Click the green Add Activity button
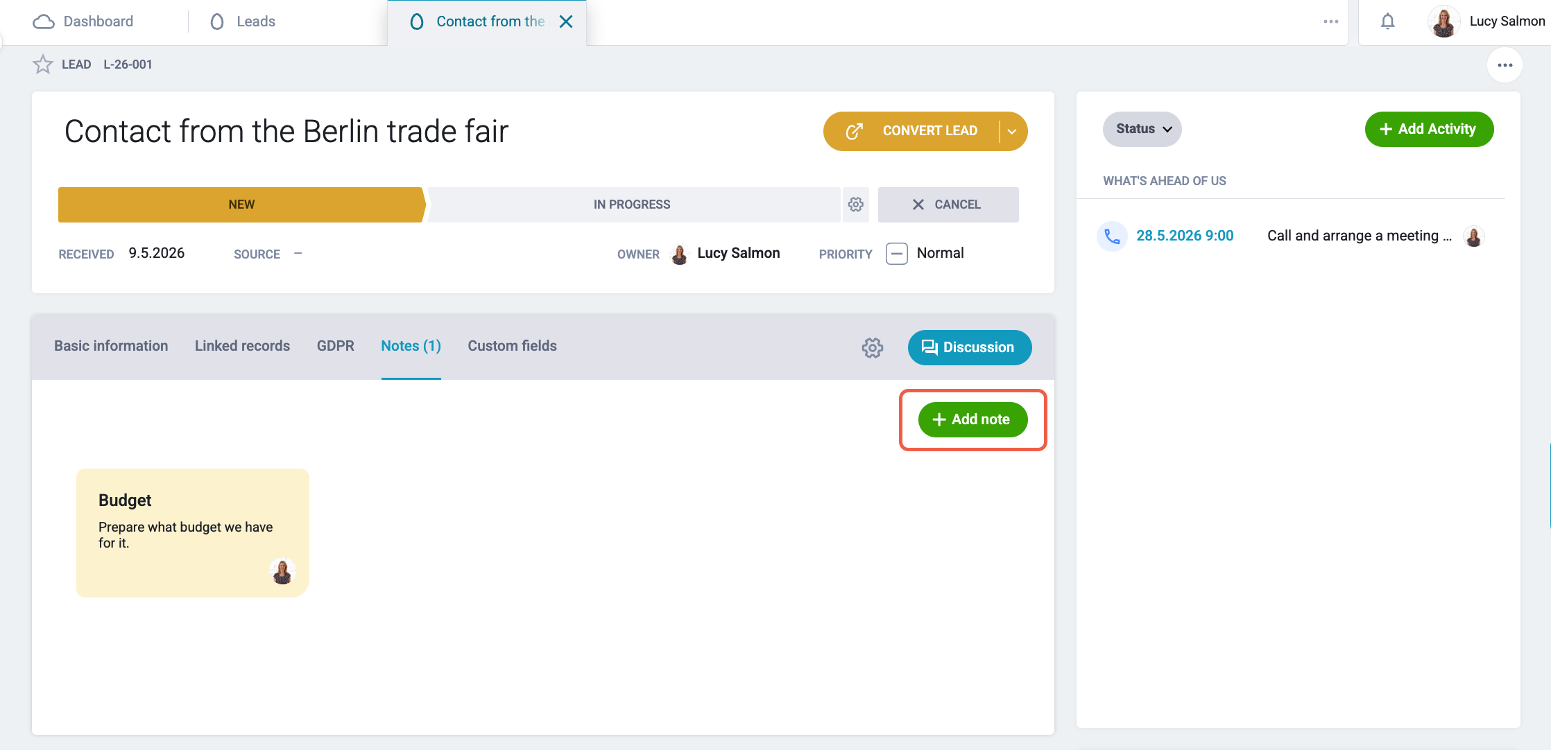Viewport: 1551px width, 750px height. point(1429,129)
